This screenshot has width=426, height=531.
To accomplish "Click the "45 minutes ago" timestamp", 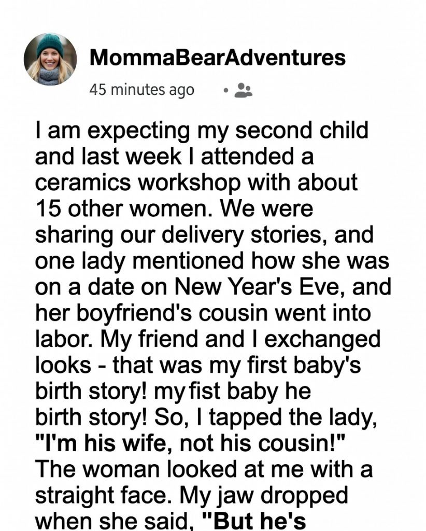I will [142, 90].
